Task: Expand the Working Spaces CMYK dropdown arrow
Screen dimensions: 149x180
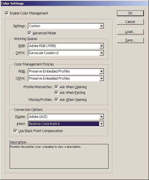Action: click(101, 53)
